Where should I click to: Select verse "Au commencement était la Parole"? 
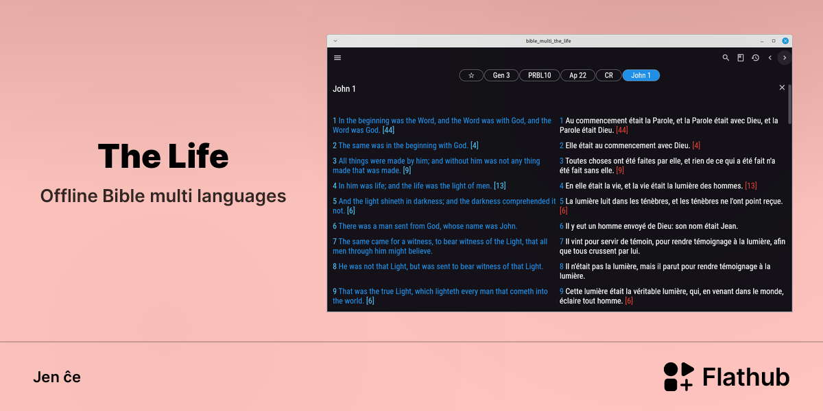point(669,125)
